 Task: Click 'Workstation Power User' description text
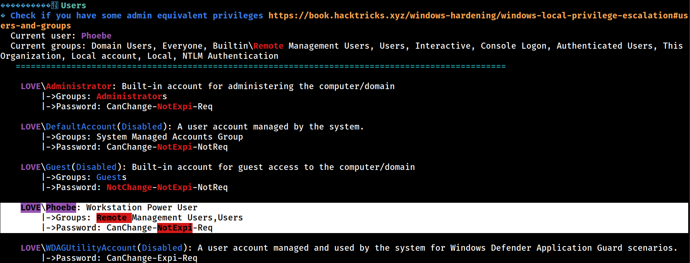pyautogui.click(x=142, y=207)
